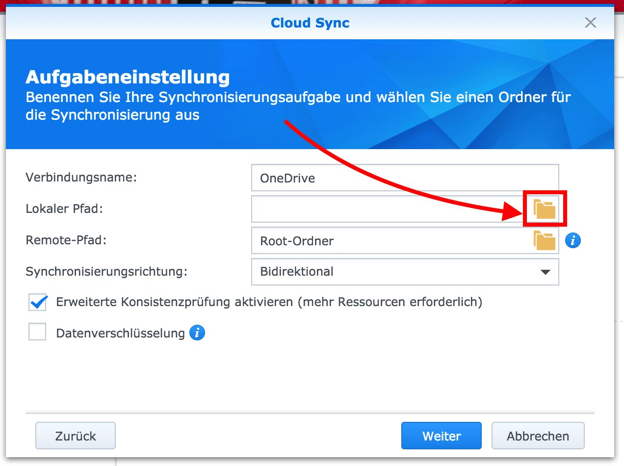Select the Bidirektional combo box field

pos(392,272)
